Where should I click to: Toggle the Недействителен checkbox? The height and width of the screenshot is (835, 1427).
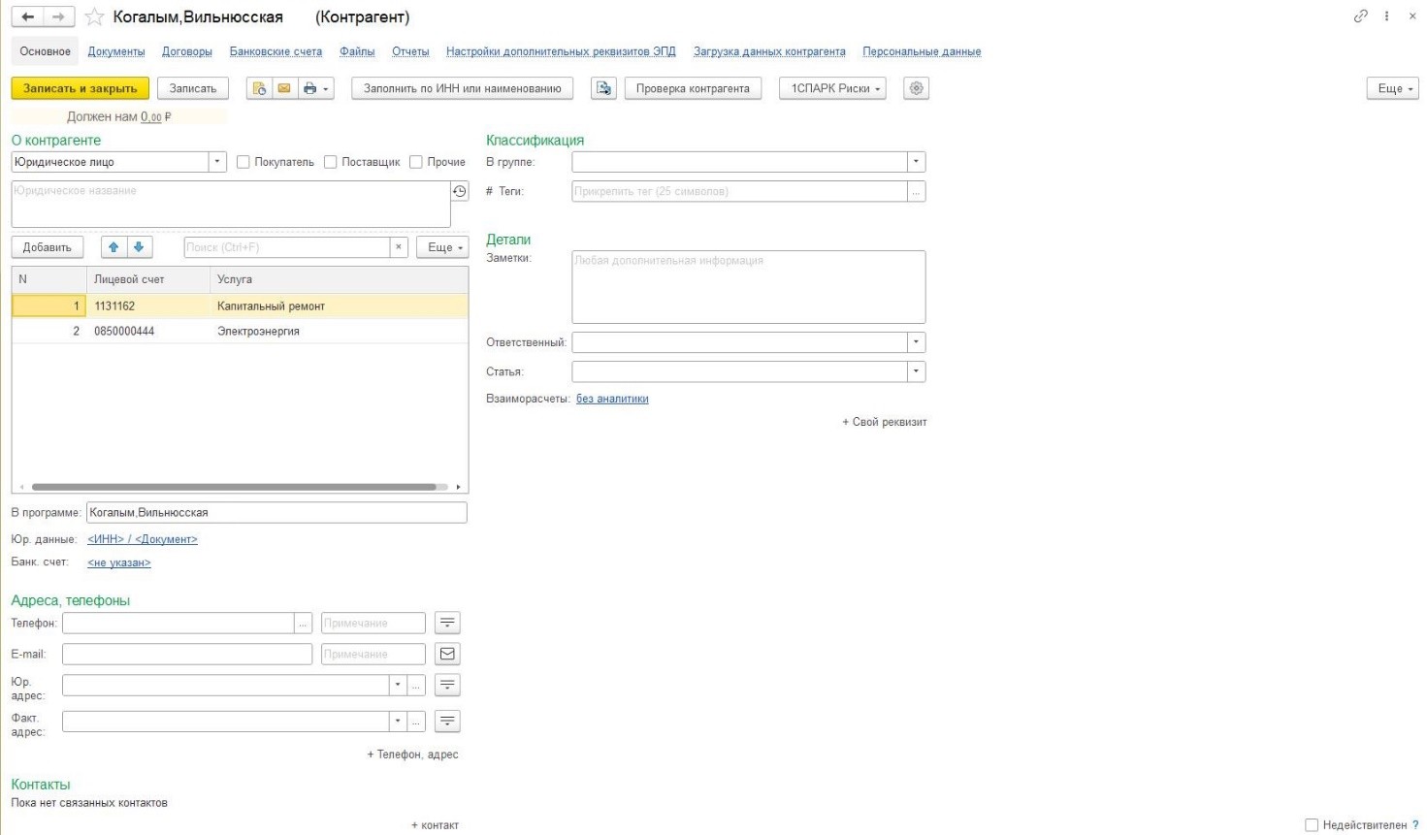click(x=1312, y=825)
